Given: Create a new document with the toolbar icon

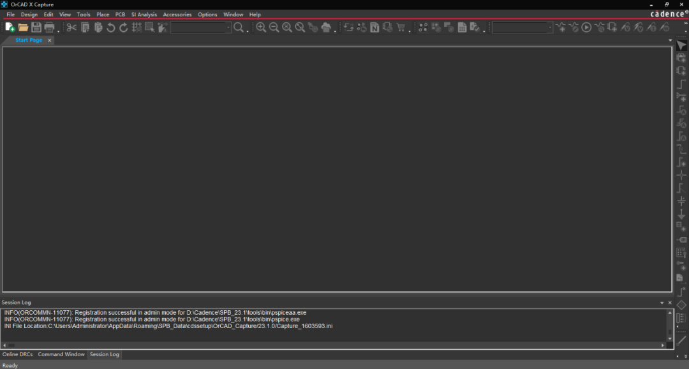Looking at the screenshot, I should pyautogui.click(x=10, y=27).
